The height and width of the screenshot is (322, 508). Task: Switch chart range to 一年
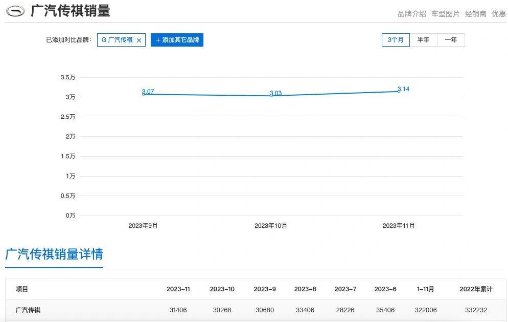point(451,40)
